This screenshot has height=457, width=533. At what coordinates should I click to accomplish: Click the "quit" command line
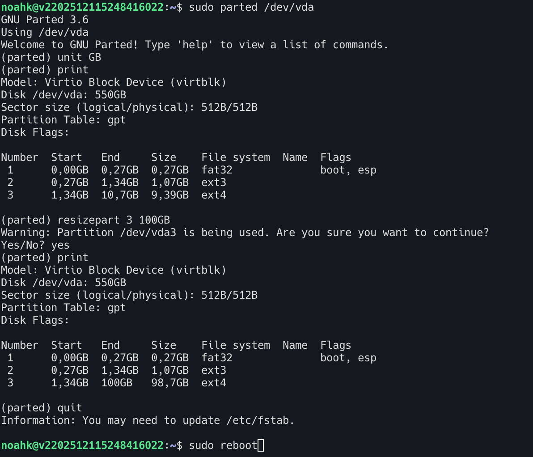click(x=70, y=408)
